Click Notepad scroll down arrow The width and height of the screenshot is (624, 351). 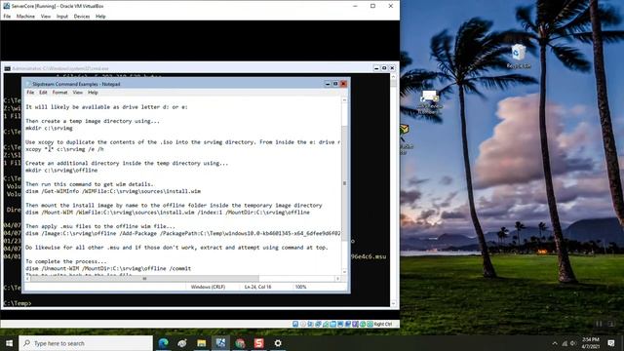(x=344, y=272)
